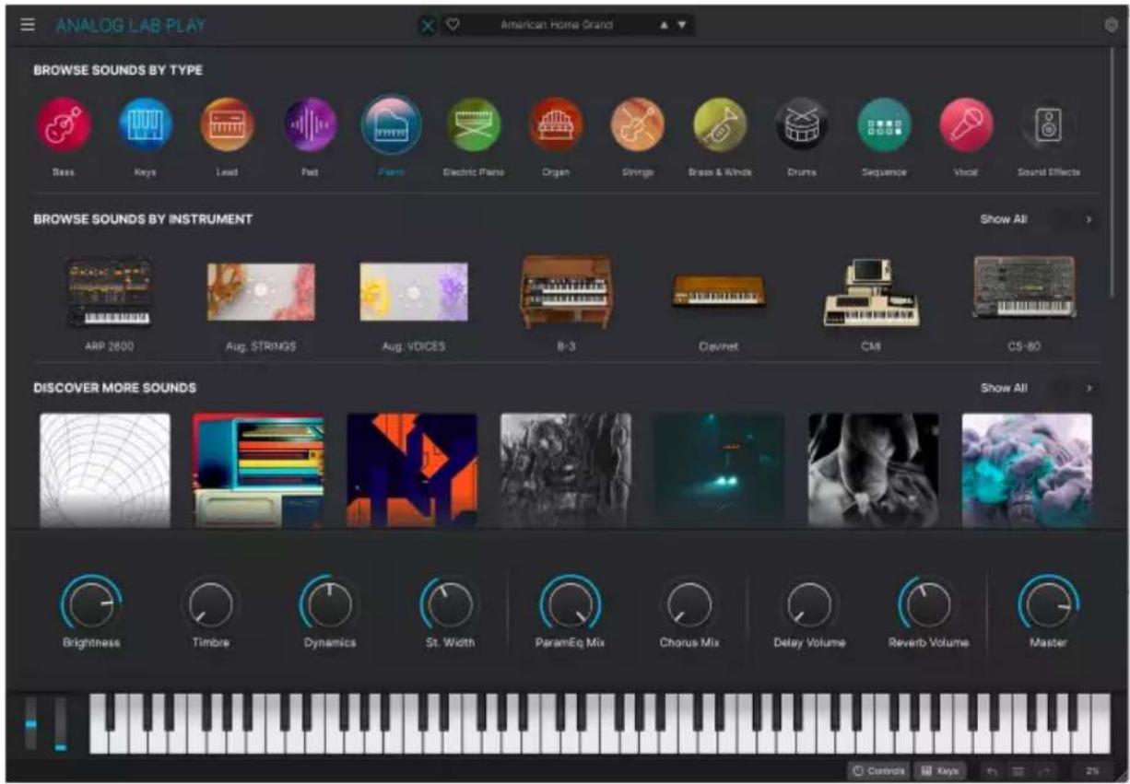This screenshot has width=1130, height=784.
Task: Click the redo arrow in bottom bar
Action: click(x=1044, y=770)
